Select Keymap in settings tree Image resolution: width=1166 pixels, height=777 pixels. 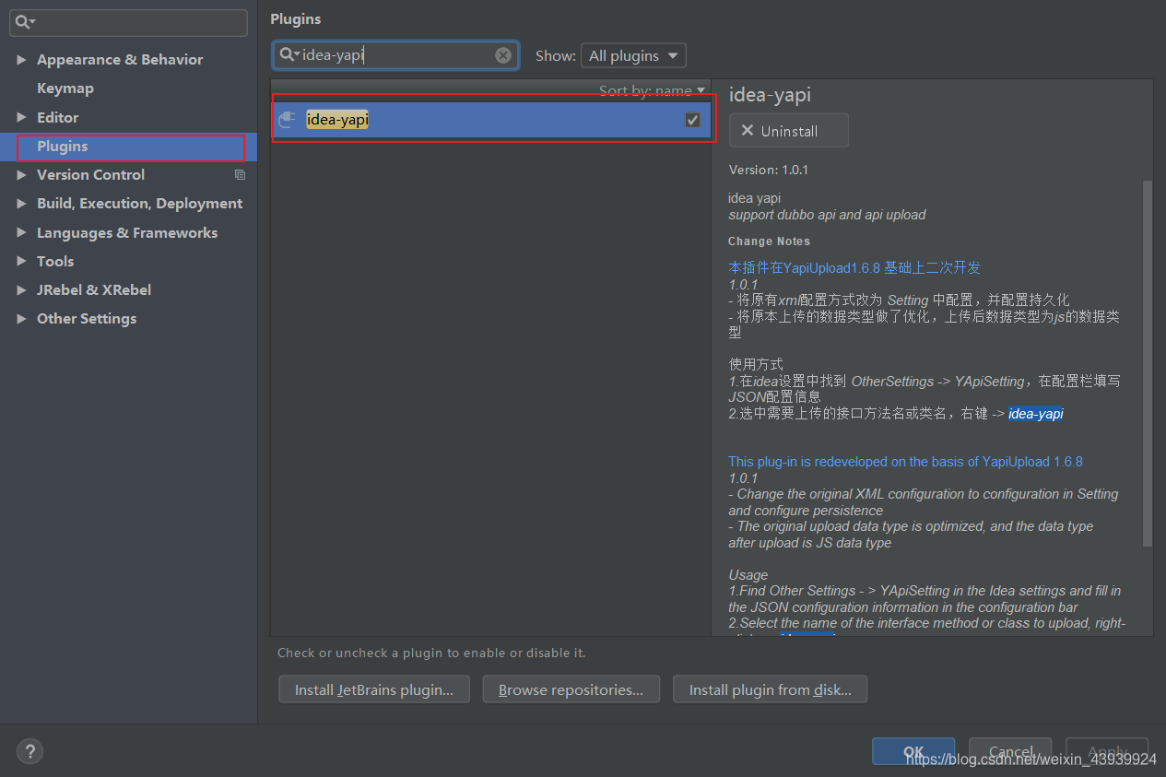pyautogui.click(x=65, y=88)
